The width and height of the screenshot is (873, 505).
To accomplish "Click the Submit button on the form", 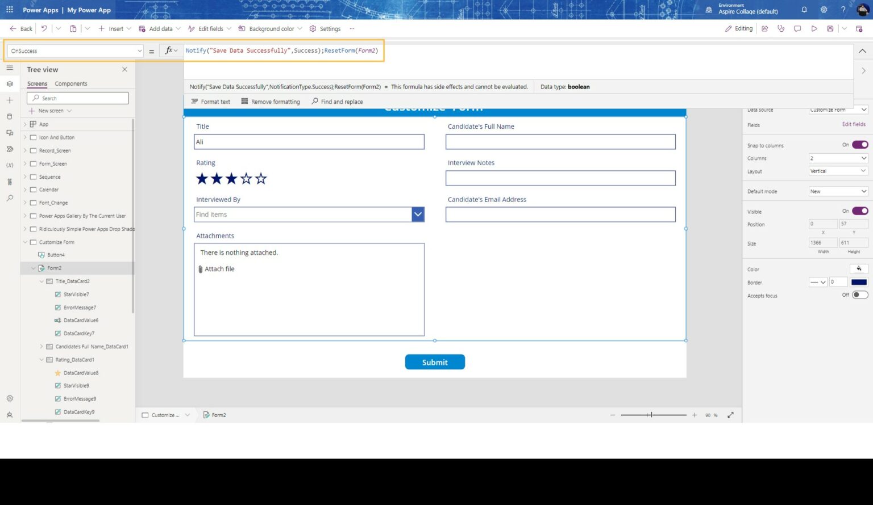I will (435, 362).
